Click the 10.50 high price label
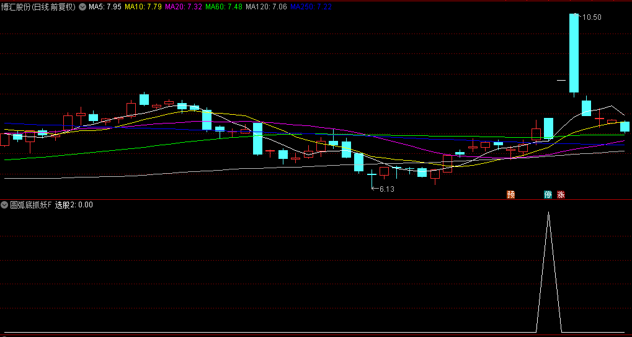The image size is (632, 337). pos(592,17)
